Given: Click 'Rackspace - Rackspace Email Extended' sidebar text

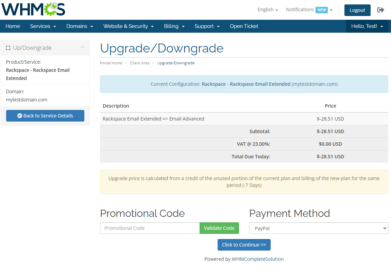Looking at the screenshot, I should pos(38,74).
